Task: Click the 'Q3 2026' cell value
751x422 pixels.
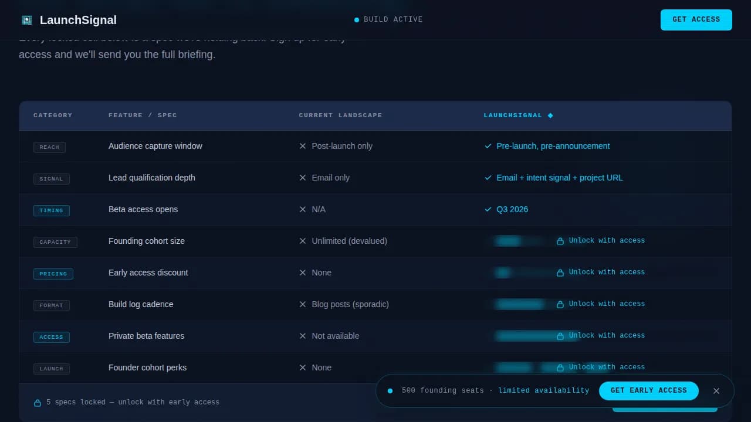Action: tap(512, 209)
